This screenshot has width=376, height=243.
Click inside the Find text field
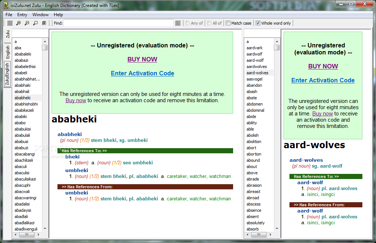click(119, 23)
